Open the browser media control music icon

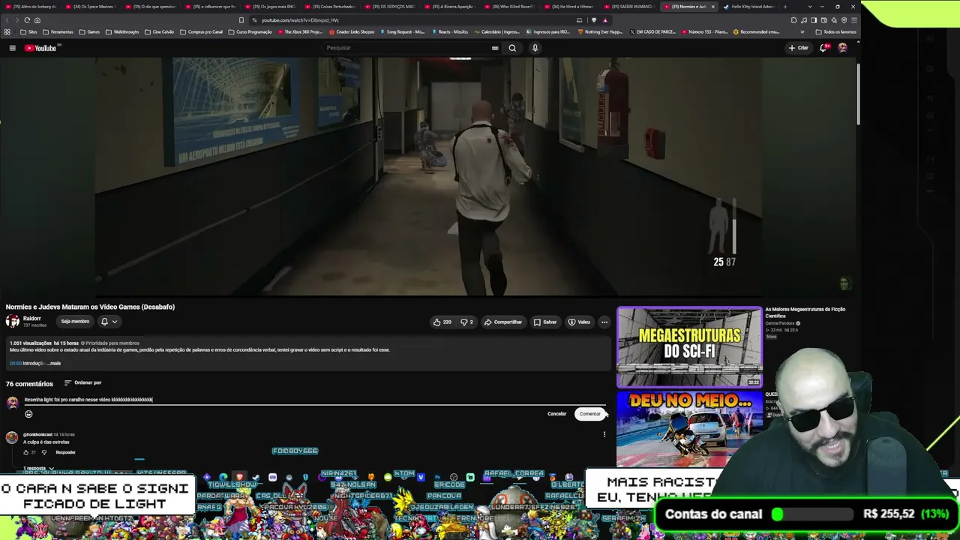804,20
